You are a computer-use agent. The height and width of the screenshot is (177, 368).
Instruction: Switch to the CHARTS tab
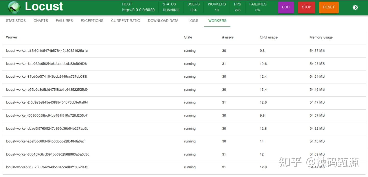click(x=41, y=21)
